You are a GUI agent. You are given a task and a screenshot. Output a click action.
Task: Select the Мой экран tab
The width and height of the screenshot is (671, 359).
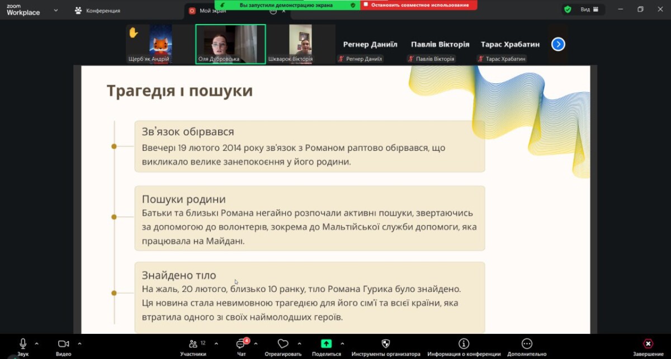point(212,11)
